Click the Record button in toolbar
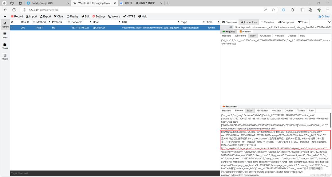 click(17, 16)
